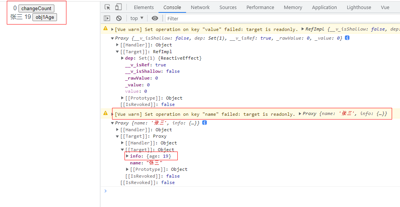The height and width of the screenshot is (207, 400).
Task: Select the _rawValue: 0 property
Action: point(142,78)
